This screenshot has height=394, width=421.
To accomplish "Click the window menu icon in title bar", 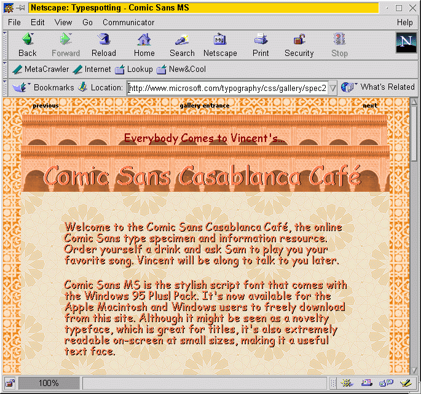I will click(9, 8).
